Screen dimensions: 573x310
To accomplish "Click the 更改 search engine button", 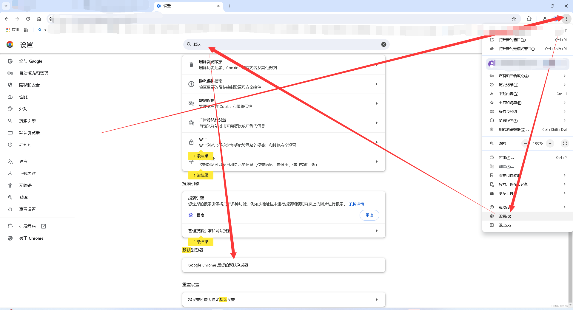I will coord(369,215).
